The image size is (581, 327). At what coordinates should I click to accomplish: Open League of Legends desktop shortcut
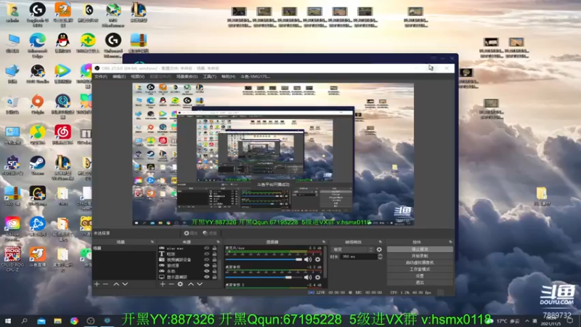(x=139, y=12)
